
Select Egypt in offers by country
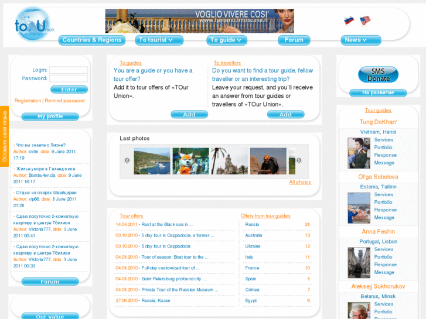(251, 300)
